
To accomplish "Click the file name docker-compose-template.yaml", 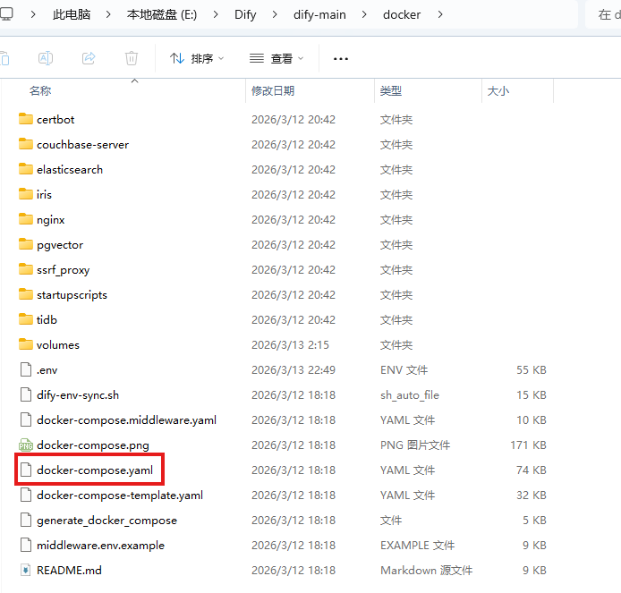I will 120,496.
